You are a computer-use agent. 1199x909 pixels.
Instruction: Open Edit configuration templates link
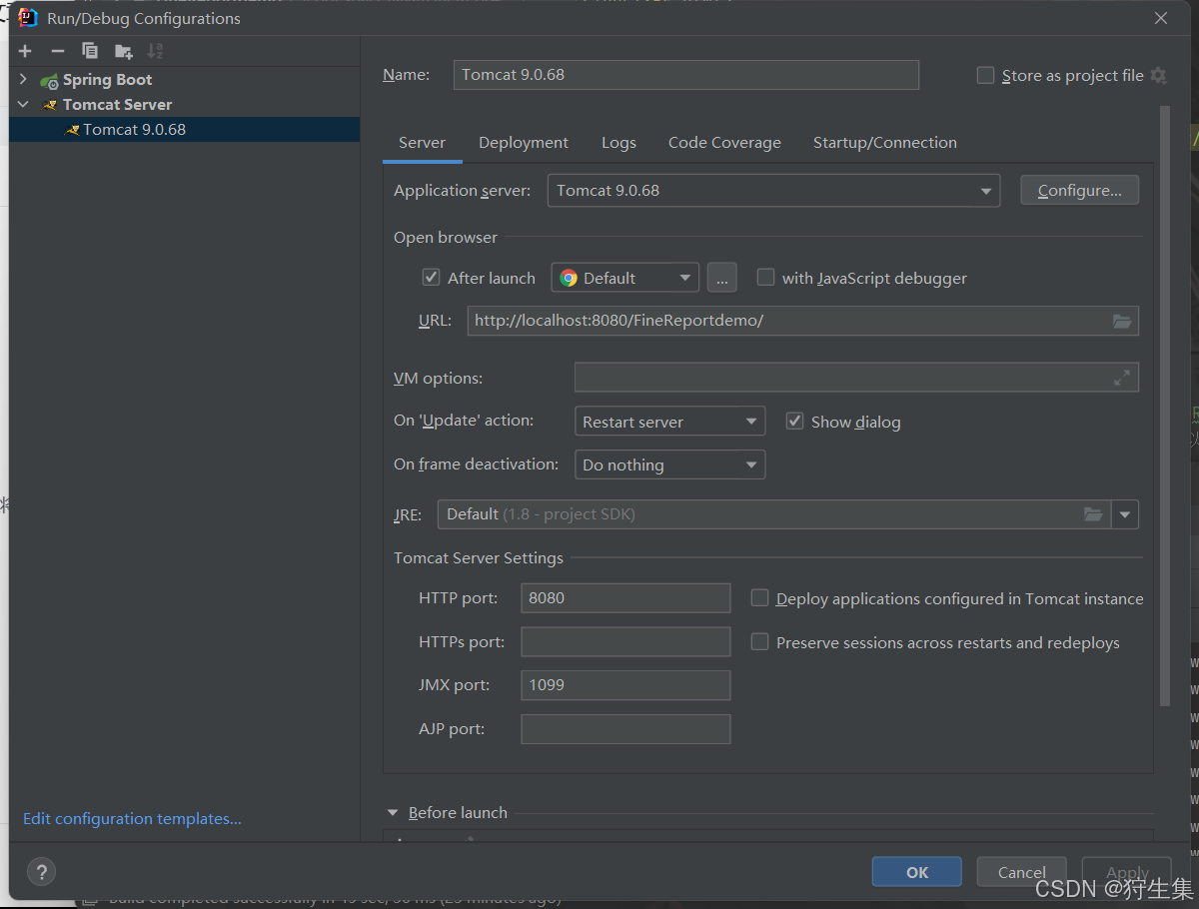pos(132,818)
